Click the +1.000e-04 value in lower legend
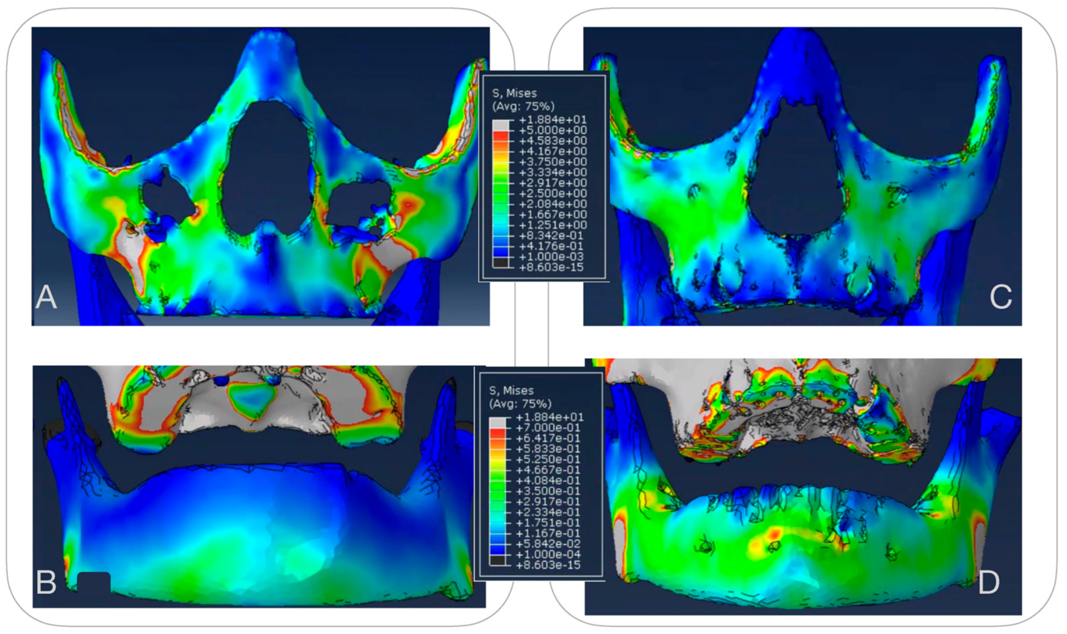The height and width of the screenshot is (634, 1067). click(x=549, y=555)
